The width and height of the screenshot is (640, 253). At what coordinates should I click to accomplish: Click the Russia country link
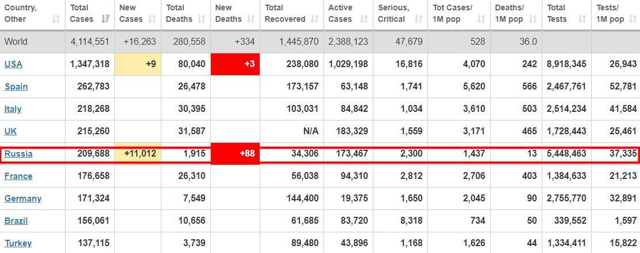pos(18,154)
